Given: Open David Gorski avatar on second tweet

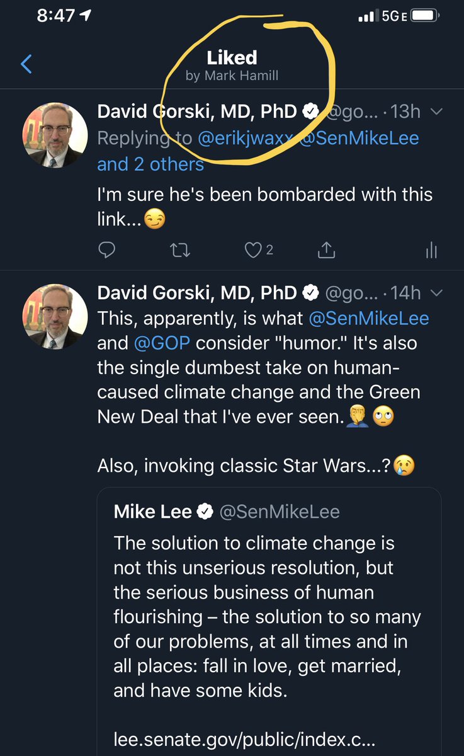Looking at the screenshot, I should pos(55,316).
